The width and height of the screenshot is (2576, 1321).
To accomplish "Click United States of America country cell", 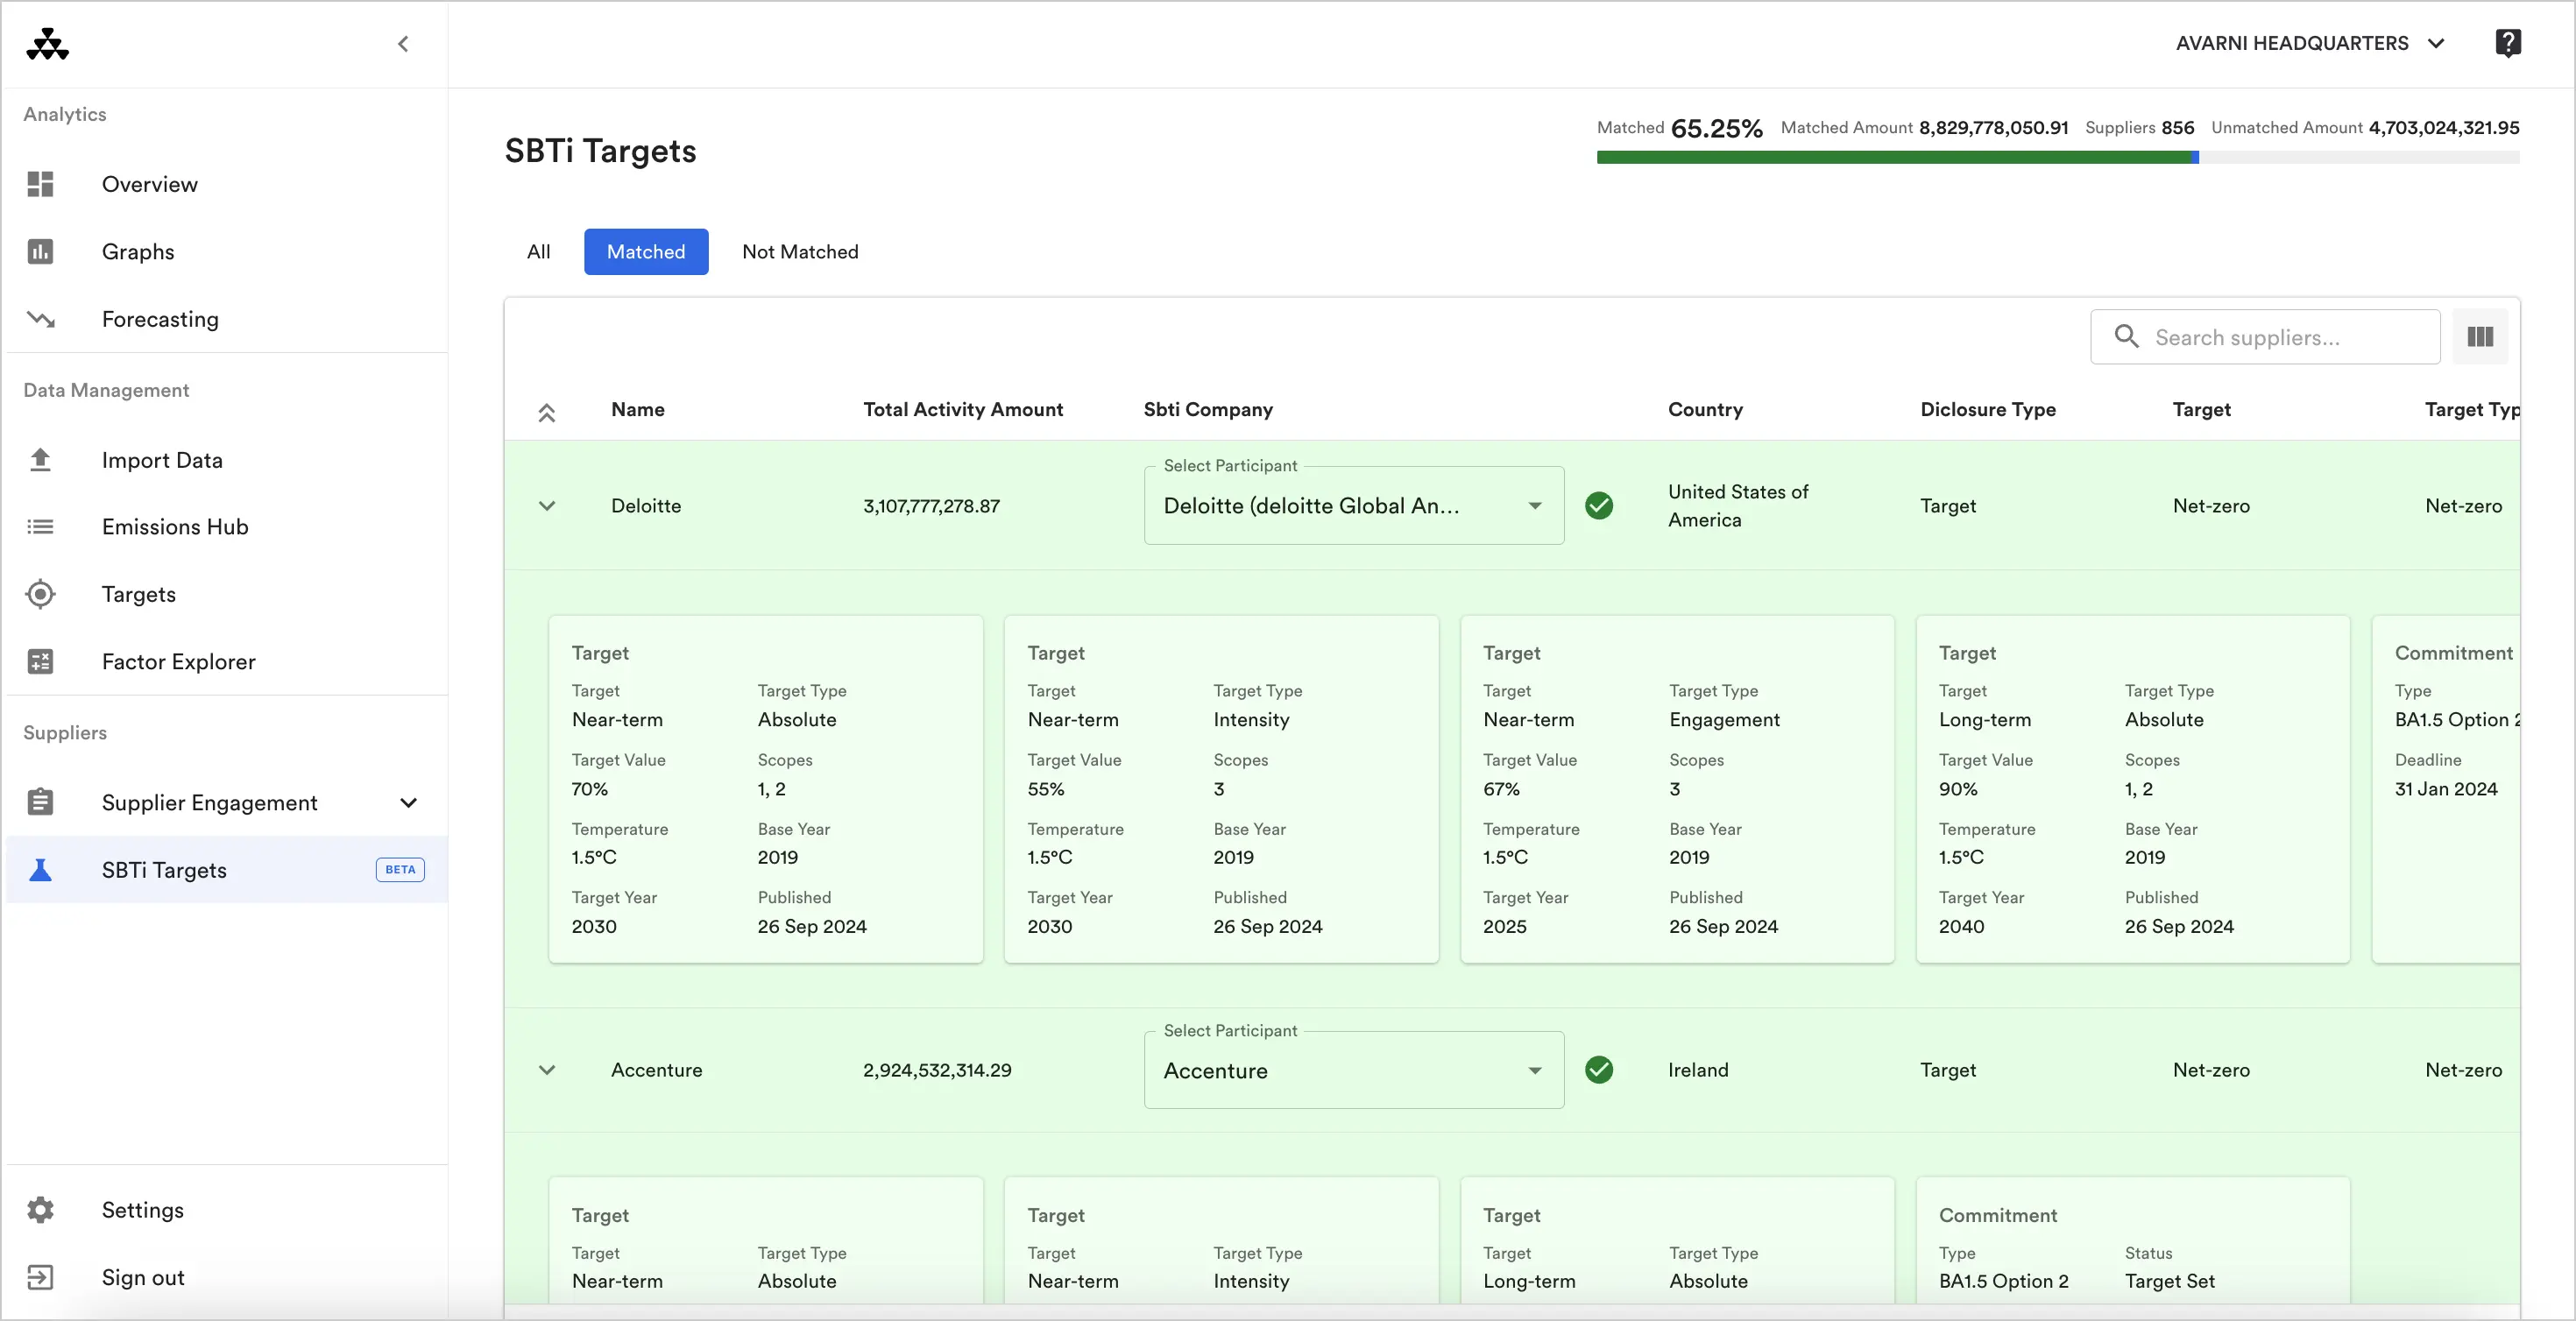I will point(1738,506).
